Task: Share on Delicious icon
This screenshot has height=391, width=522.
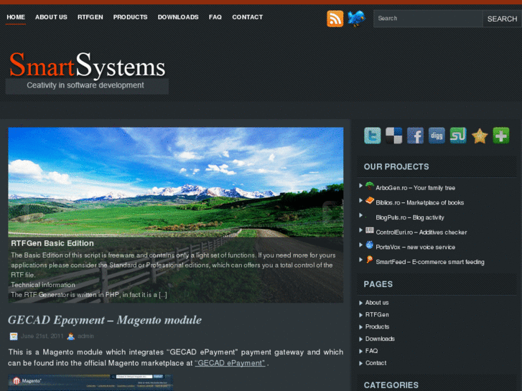Action: click(x=393, y=136)
